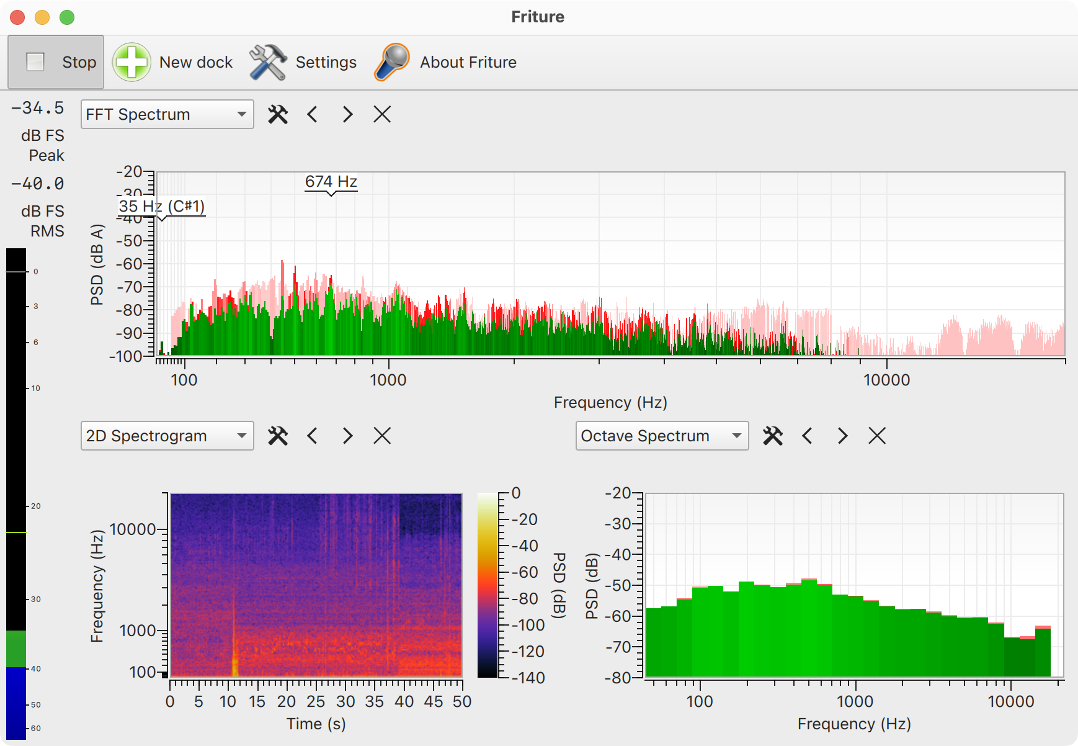Click the 674 Hz peak frequency label

(331, 182)
